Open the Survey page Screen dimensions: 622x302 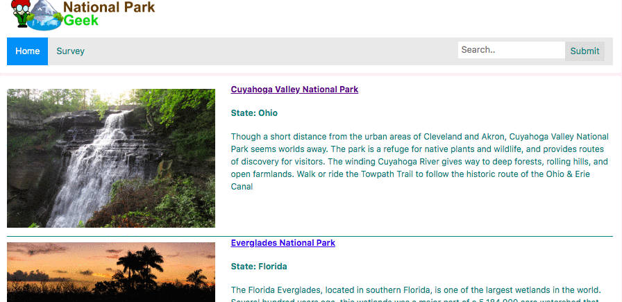[x=70, y=51]
